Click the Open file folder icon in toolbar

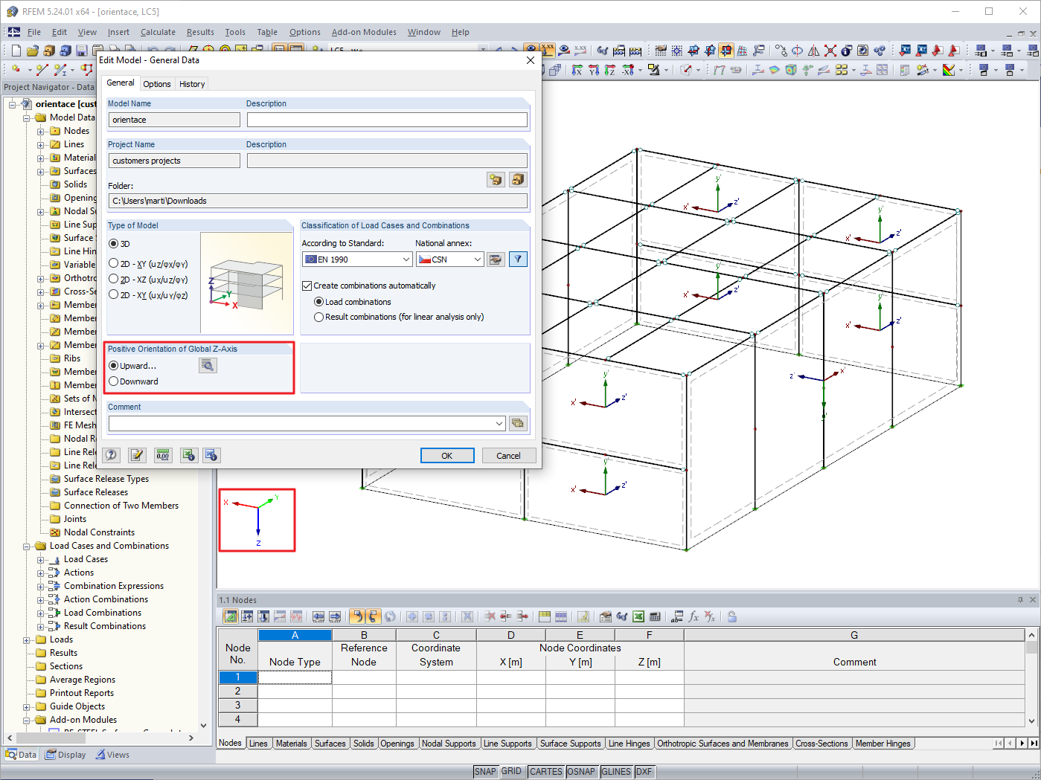point(32,51)
